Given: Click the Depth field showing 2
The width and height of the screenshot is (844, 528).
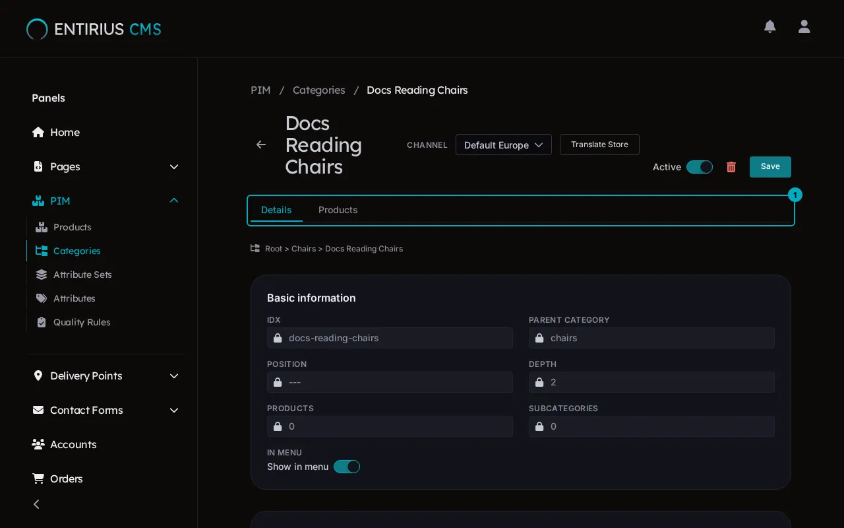Looking at the screenshot, I should point(651,382).
